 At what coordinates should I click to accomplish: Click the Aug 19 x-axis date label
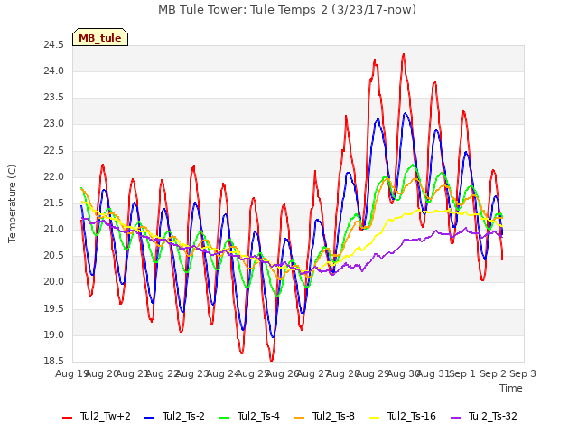point(71,373)
